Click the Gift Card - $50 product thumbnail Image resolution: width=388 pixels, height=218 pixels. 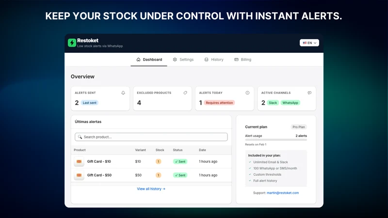click(79, 175)
